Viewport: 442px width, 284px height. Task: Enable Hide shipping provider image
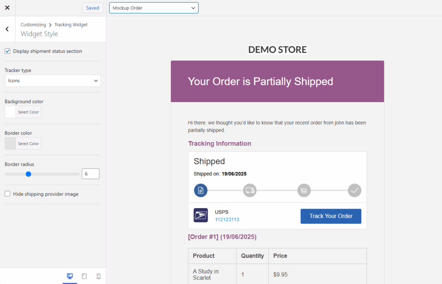pos(7,194)
